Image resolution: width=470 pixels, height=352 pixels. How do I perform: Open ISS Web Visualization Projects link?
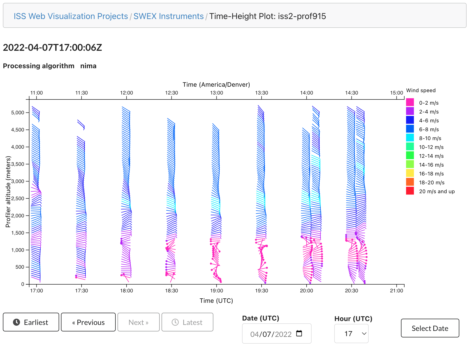71,16
